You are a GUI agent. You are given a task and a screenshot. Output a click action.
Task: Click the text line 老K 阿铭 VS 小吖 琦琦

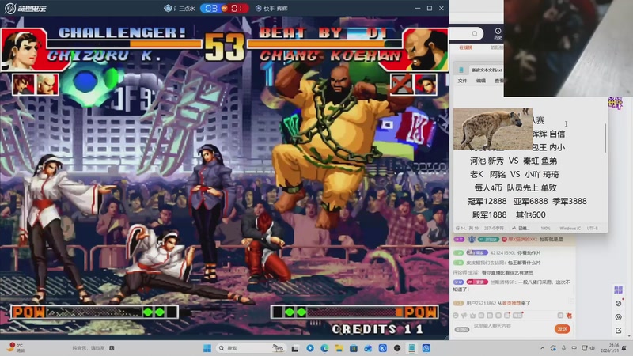tap(514, 174)
